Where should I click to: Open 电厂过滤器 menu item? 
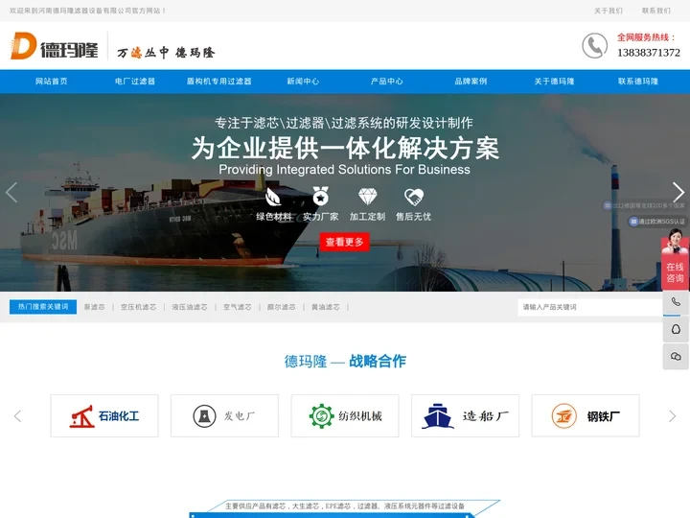[135, 82]
